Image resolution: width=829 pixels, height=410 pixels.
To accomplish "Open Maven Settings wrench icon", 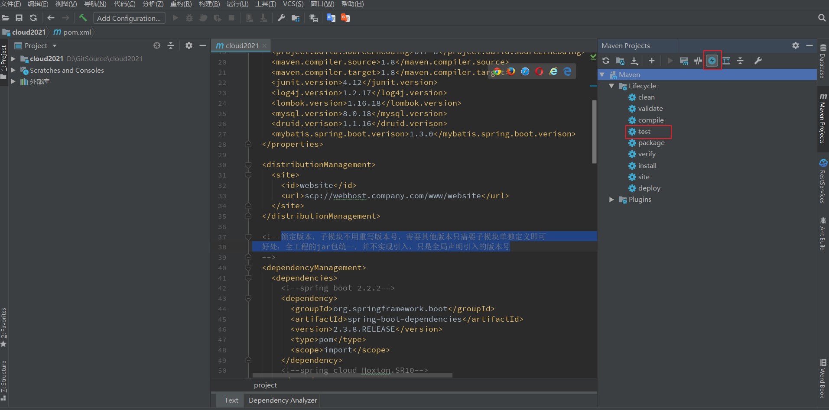I will click(x=758, y=61).
